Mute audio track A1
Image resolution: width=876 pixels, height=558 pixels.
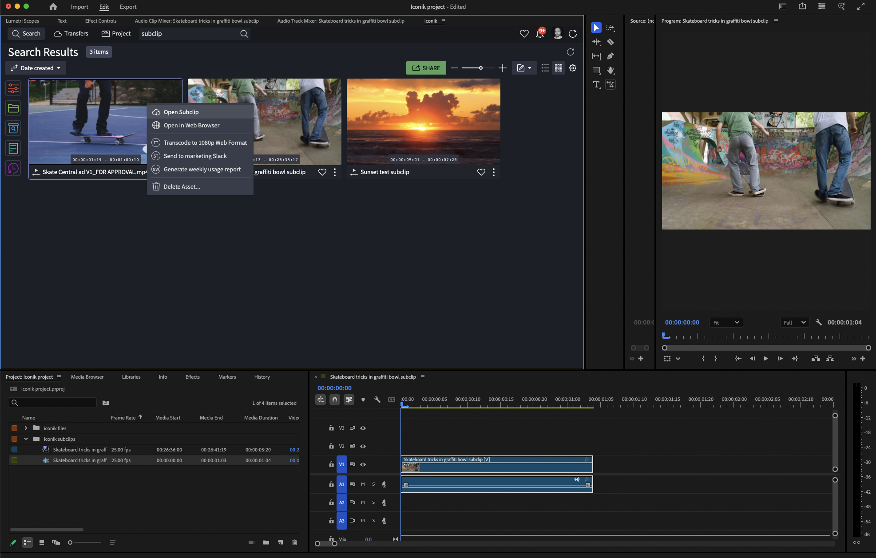click(x=363, y=484)
